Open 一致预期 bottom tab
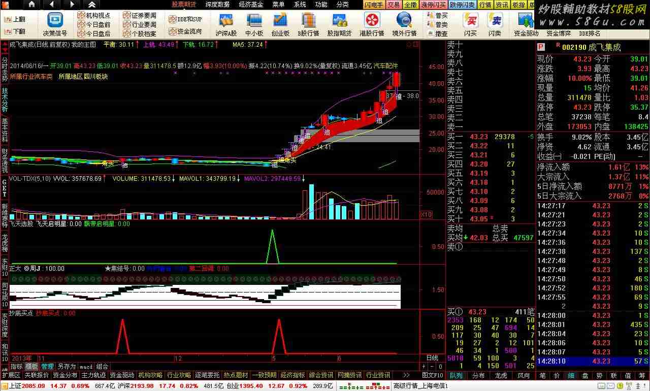650x391 pixels. point(264,375)
